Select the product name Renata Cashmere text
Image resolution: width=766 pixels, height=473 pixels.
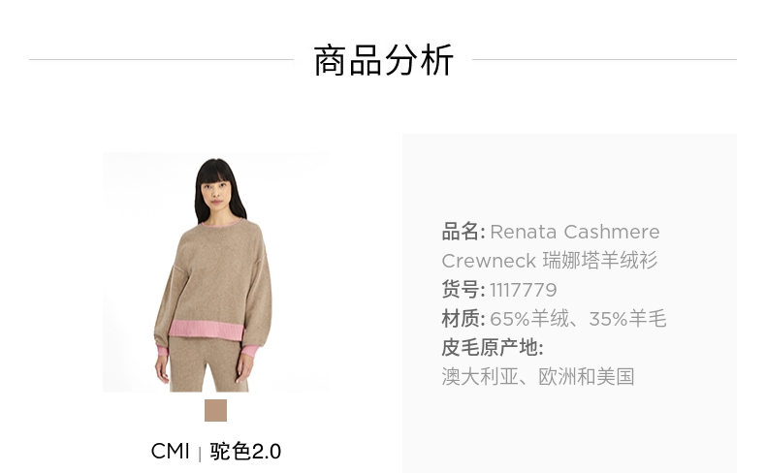575,232
